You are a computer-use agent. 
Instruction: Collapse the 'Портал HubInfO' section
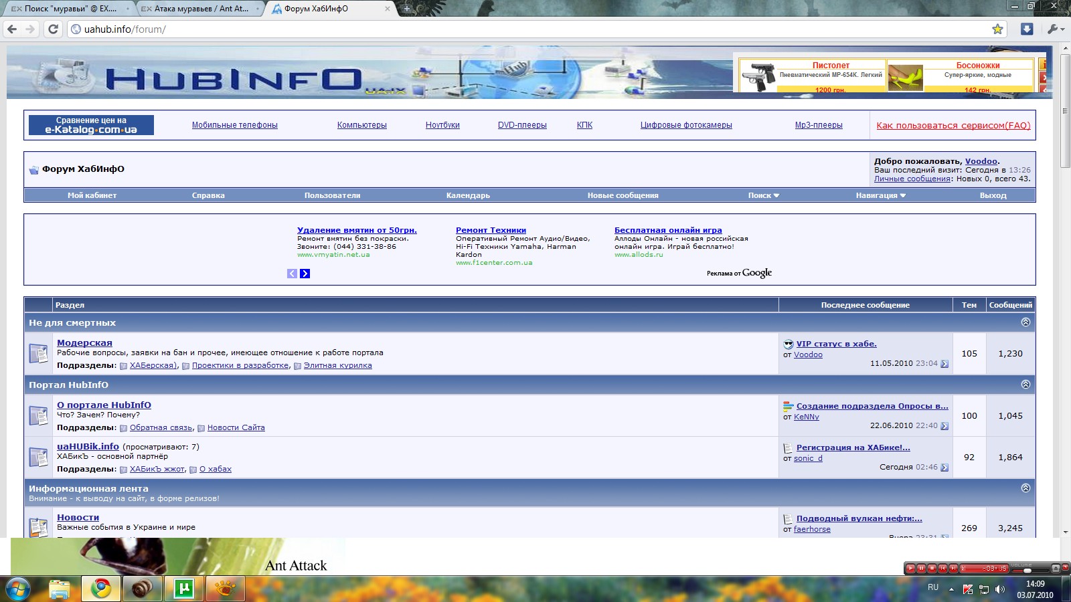pos(1025,385)
